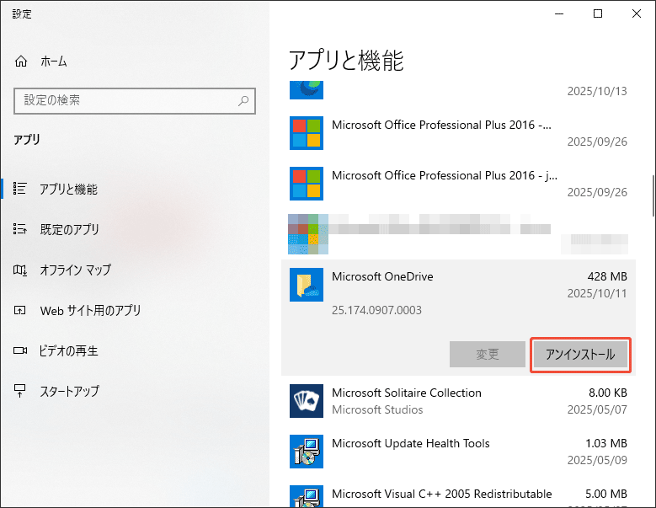Click the Microsoft OneDrive name text
Image resolution: width=656 pixels, height=508 pixels.
tap(382, 276)
